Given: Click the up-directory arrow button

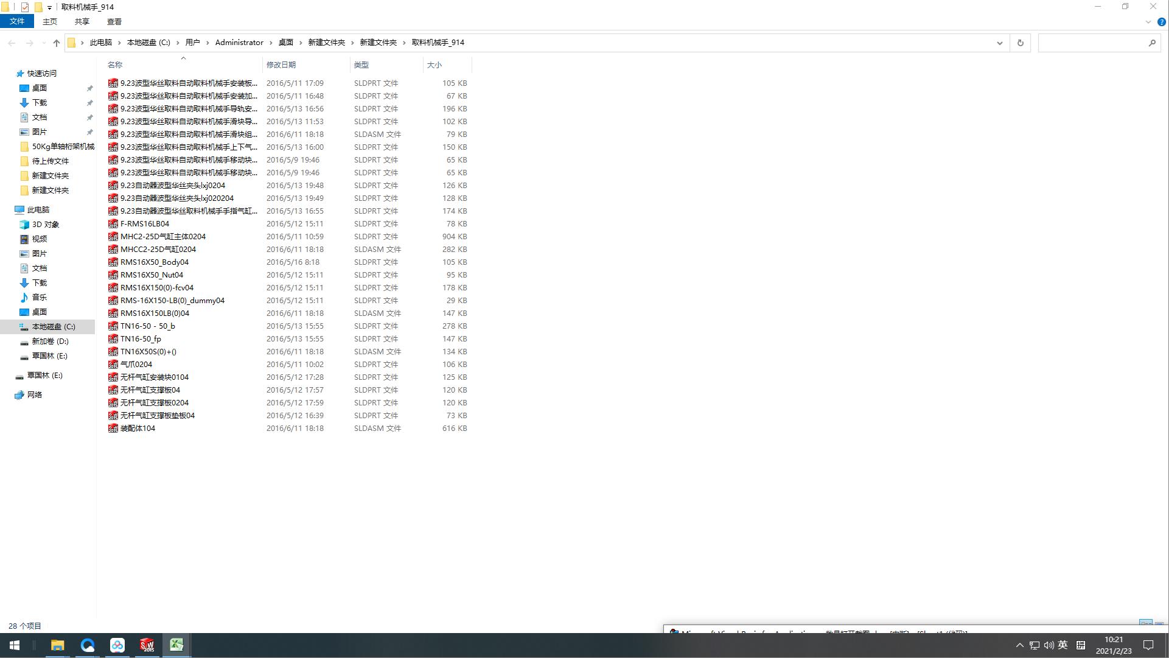Looking at the screenshot, I should [x=57, y=43].
